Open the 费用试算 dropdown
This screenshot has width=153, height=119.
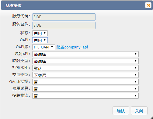[x=85, y=89]
